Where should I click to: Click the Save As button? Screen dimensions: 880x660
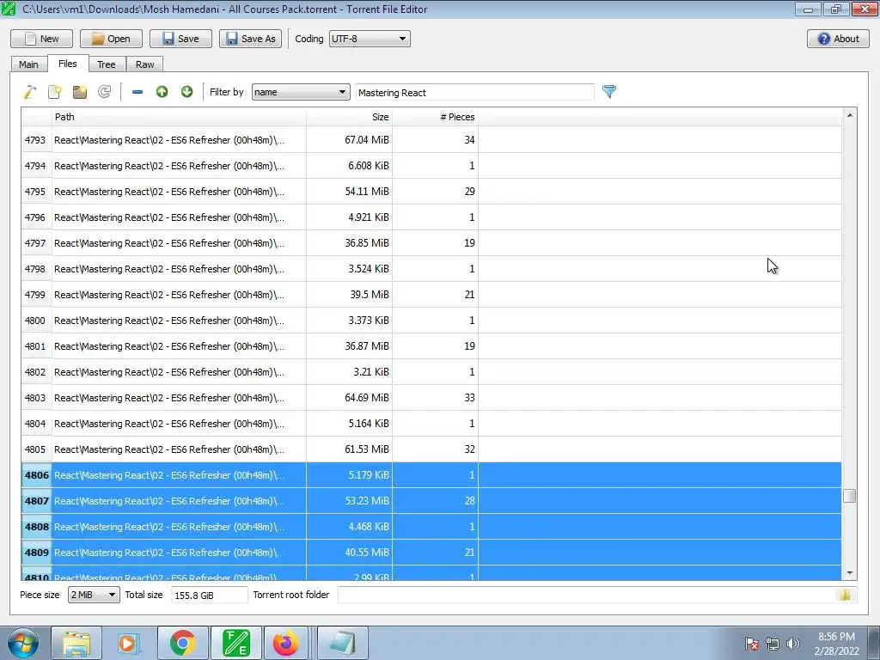[250, 39]
